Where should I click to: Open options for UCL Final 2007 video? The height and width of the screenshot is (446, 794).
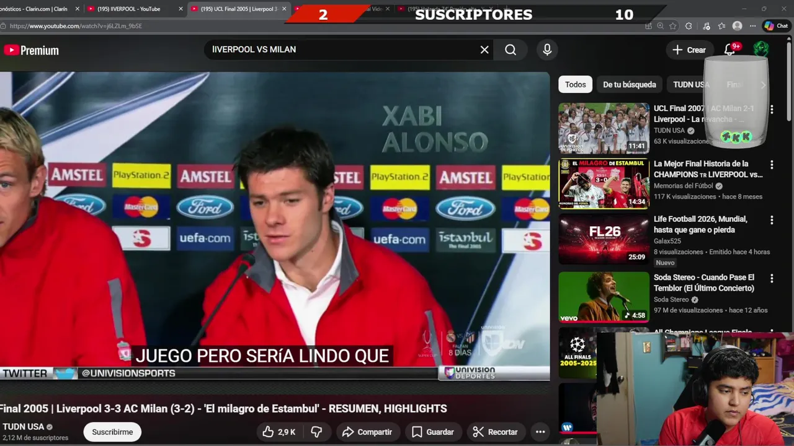tap(772, 109)
